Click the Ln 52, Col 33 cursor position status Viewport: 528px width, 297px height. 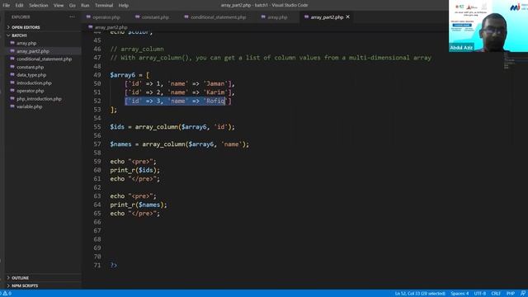[420, 294]
